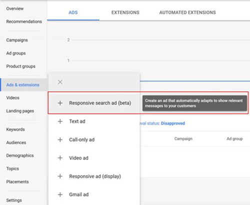
Task: Close the ad type menu with X
Action: [x=60, y=82]
